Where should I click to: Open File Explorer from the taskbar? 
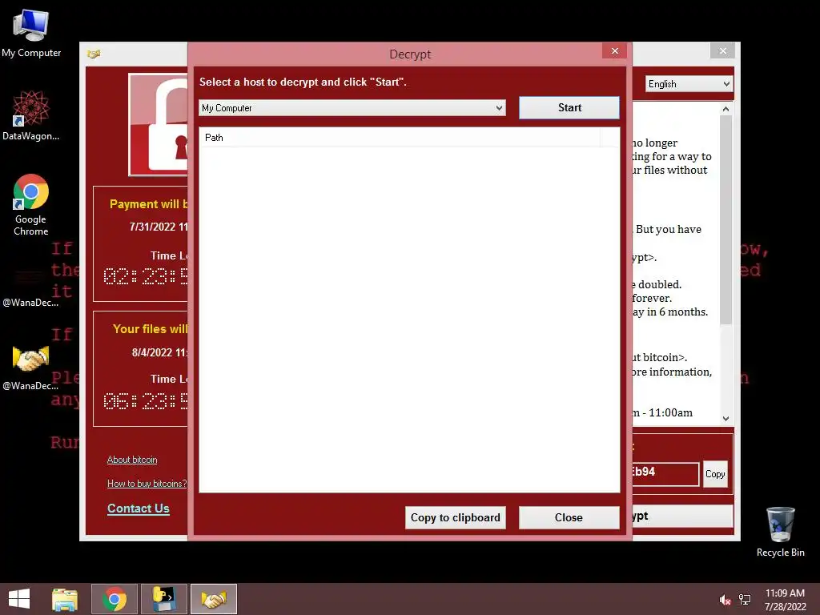(x=65, y=599)
